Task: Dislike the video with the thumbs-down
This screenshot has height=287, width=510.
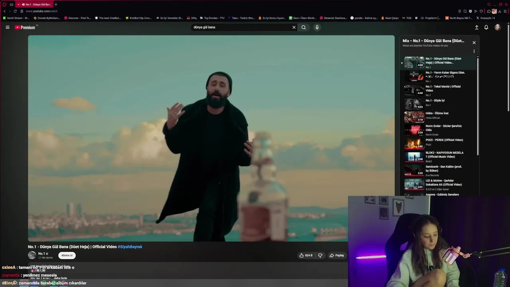Action: pyautogui.click(x=320, y=256)
